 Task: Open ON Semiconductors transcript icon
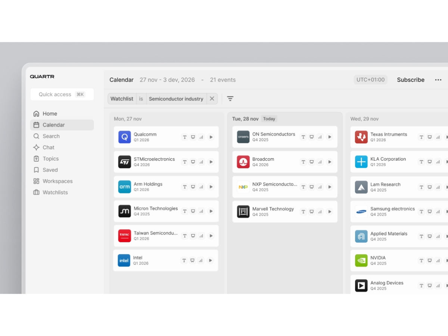pos(303,137)
